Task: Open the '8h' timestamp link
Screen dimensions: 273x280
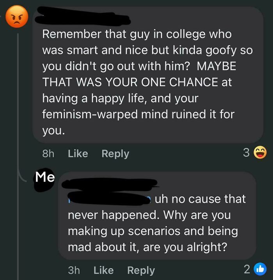Action: click(x=48, y=153)
